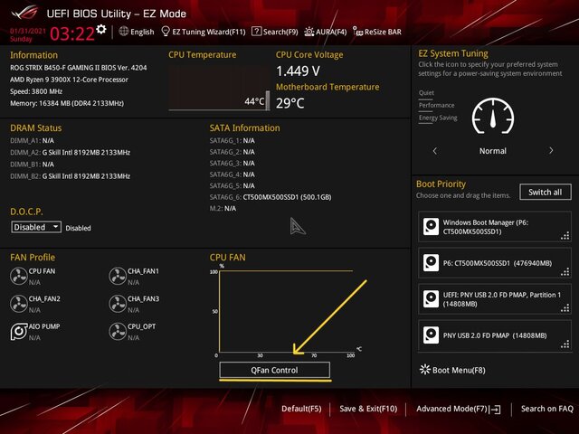
Task: Click the DIMM_A1: N/A entry
Action: (33, 141)
